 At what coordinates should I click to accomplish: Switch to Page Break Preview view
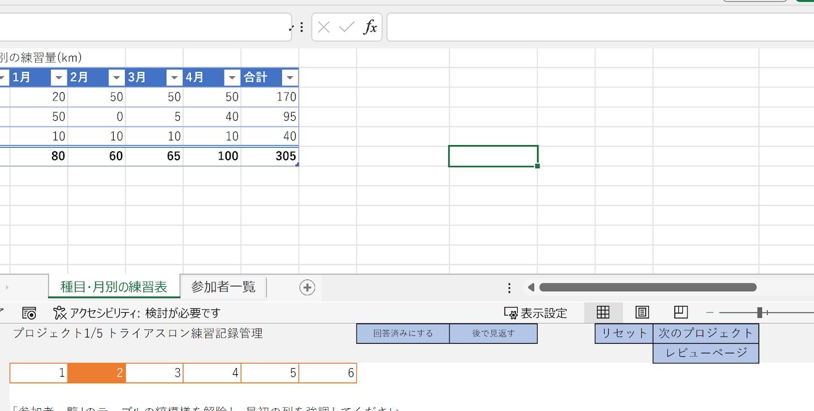point(681,312)
